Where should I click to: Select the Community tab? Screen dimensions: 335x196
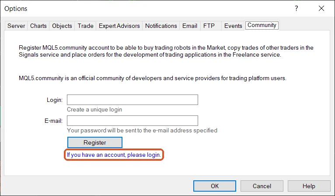coord(262,25)
